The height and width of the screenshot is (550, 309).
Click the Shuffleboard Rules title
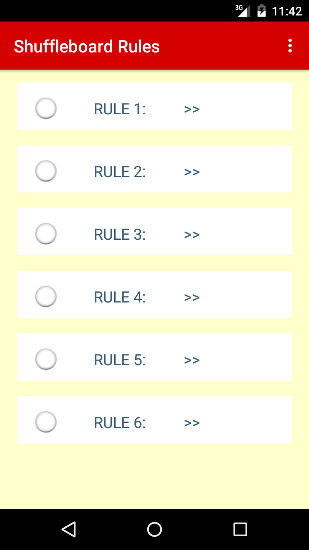(x=87, y=46)
